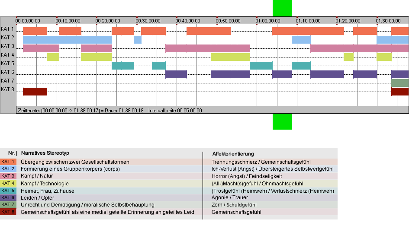Select the KAT 8 row label in timeline

point(7,89)
